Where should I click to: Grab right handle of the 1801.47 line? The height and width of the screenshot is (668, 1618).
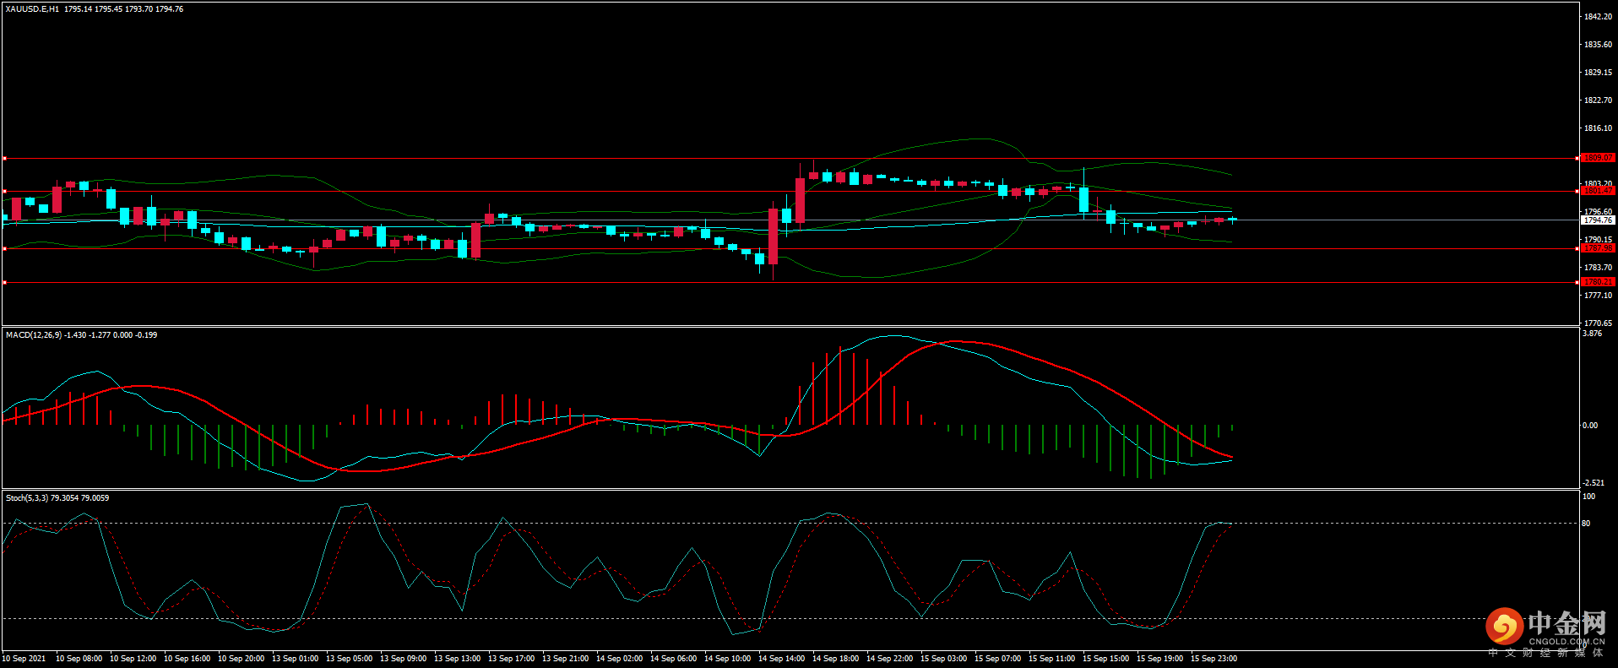click(x=1577, y=191)
